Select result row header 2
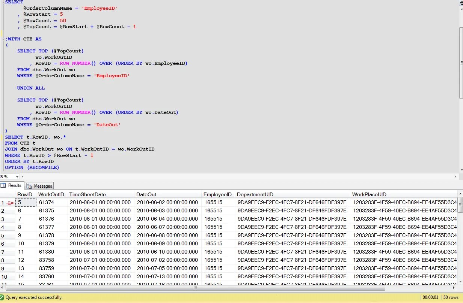 coord(8,210)
